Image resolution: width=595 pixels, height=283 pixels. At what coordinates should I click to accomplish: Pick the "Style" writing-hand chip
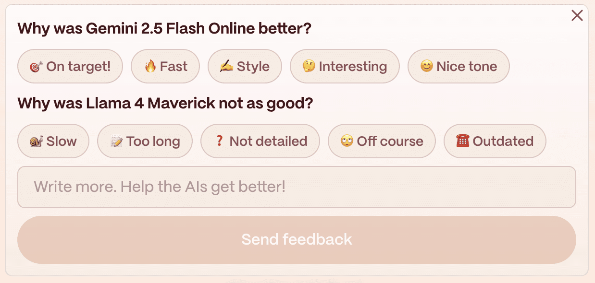click(x=245, y=66)
